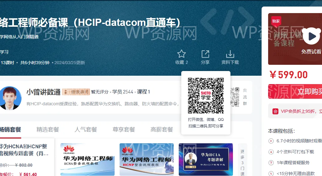Click the 免费试看 label
This screenshot has width=322, height=176.
click(x=311, y=51)
